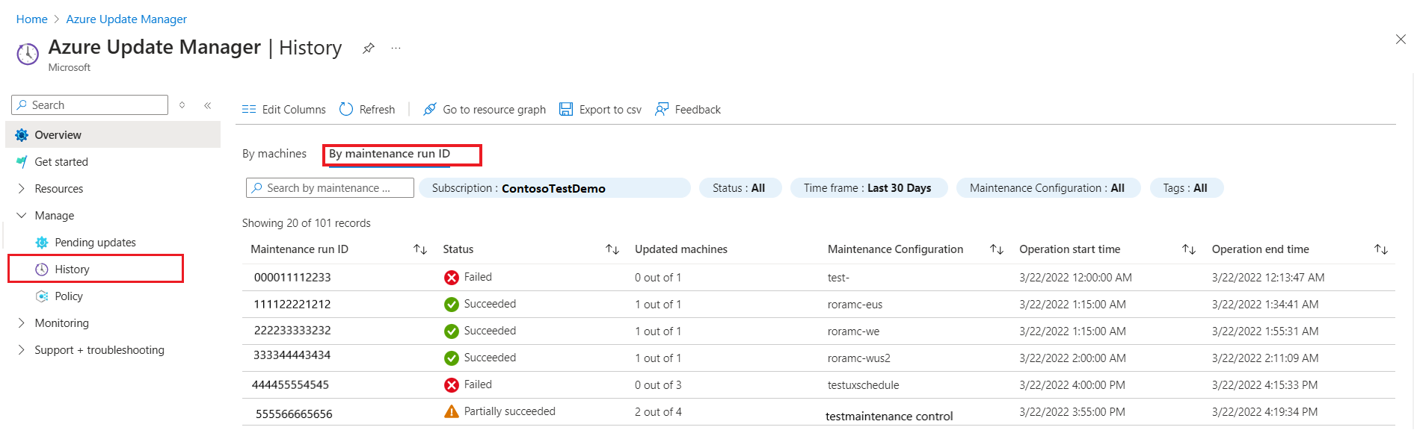The width and height of the screenshot is (1414, 430).
Task: Click the Azure Update Manager clock logo
Action: 28,54
